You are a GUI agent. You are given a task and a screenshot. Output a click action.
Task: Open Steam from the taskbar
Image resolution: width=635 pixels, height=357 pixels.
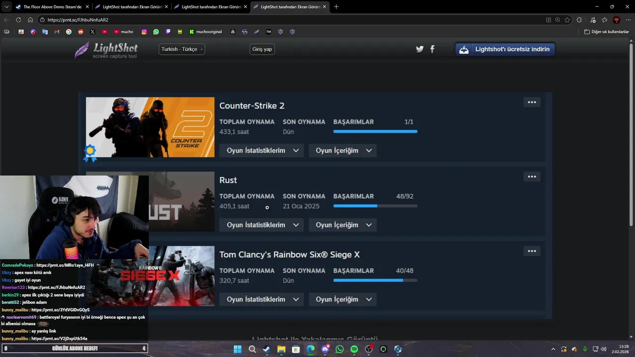coord(266,349)
